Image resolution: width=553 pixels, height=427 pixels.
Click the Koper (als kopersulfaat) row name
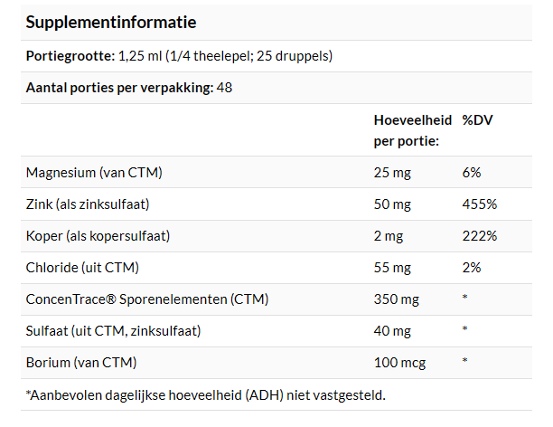click(98, 236)
